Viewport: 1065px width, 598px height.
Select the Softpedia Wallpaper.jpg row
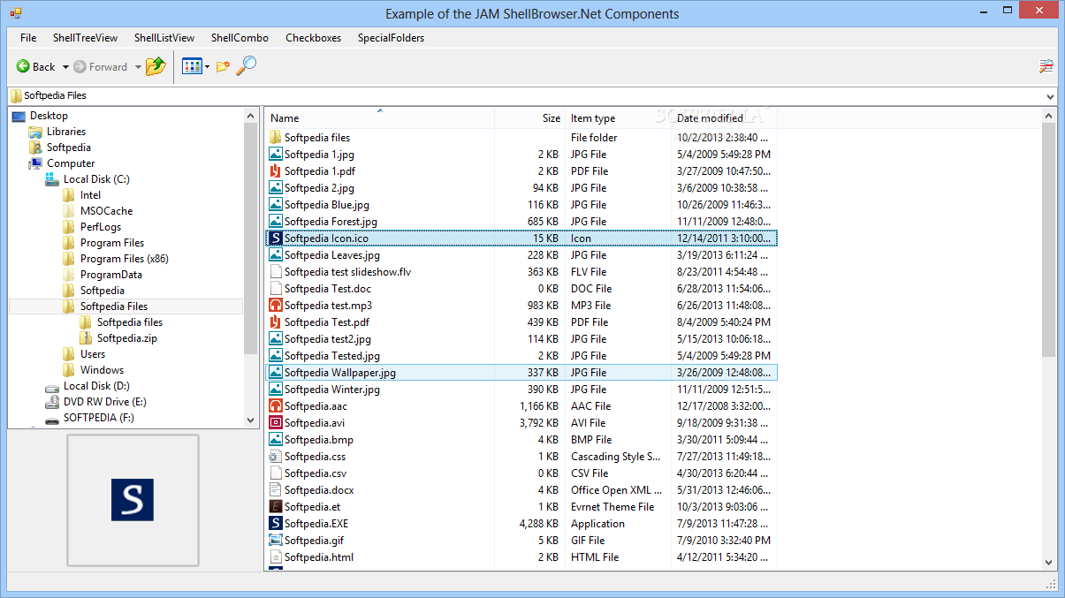(x=521, y=373)
